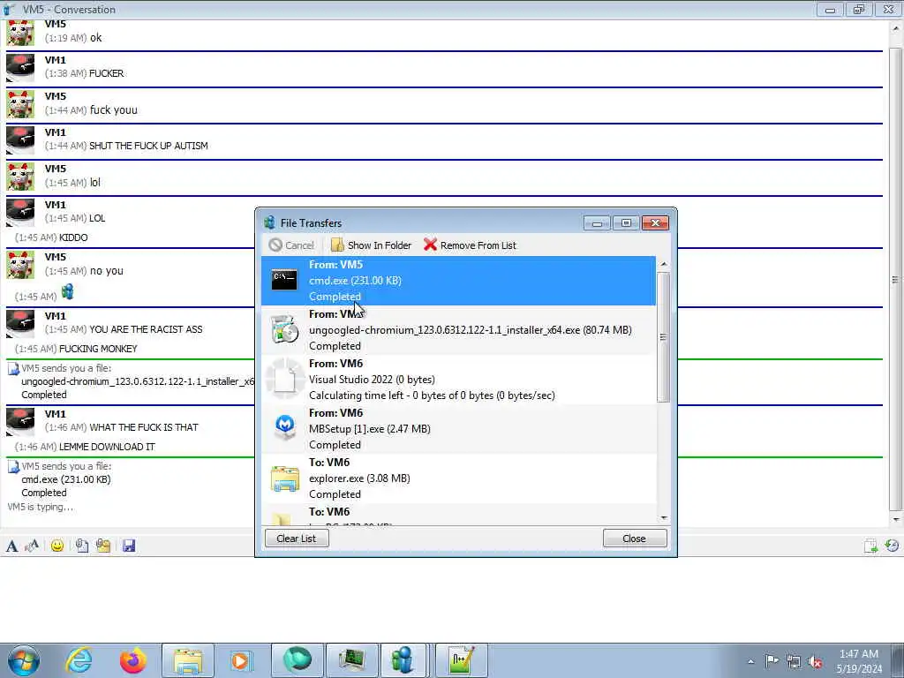Click the file transfer icon at bottom right
Viewport: 904px width, 678px height.
pyautogui.click(x=870, y=546)
